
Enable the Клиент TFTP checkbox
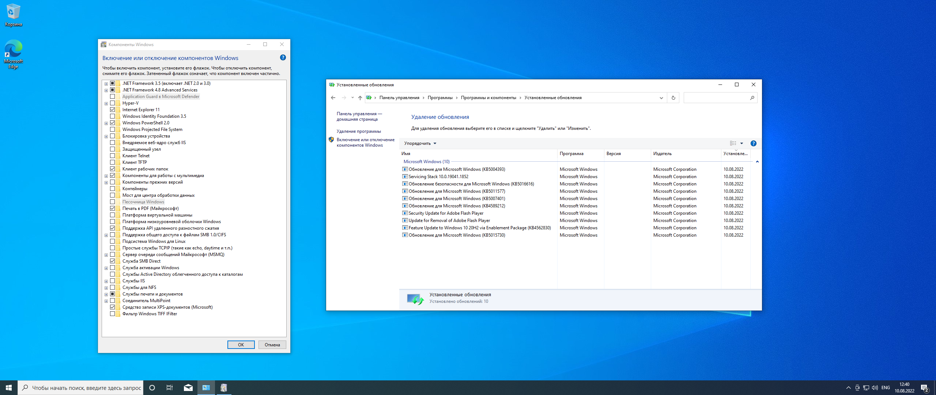tap(113, 162)
